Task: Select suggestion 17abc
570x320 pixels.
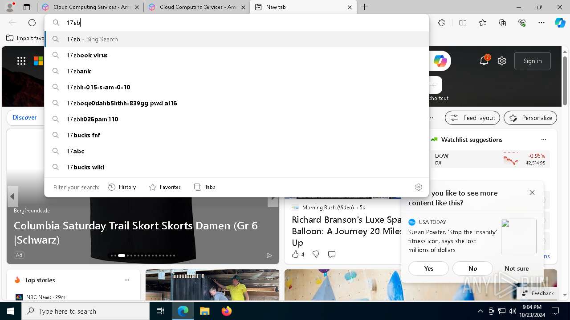Action: tap(236, 151)
